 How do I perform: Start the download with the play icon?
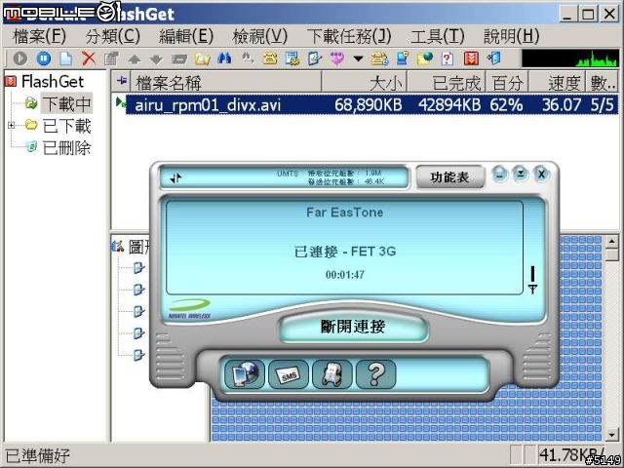(20, 58)
